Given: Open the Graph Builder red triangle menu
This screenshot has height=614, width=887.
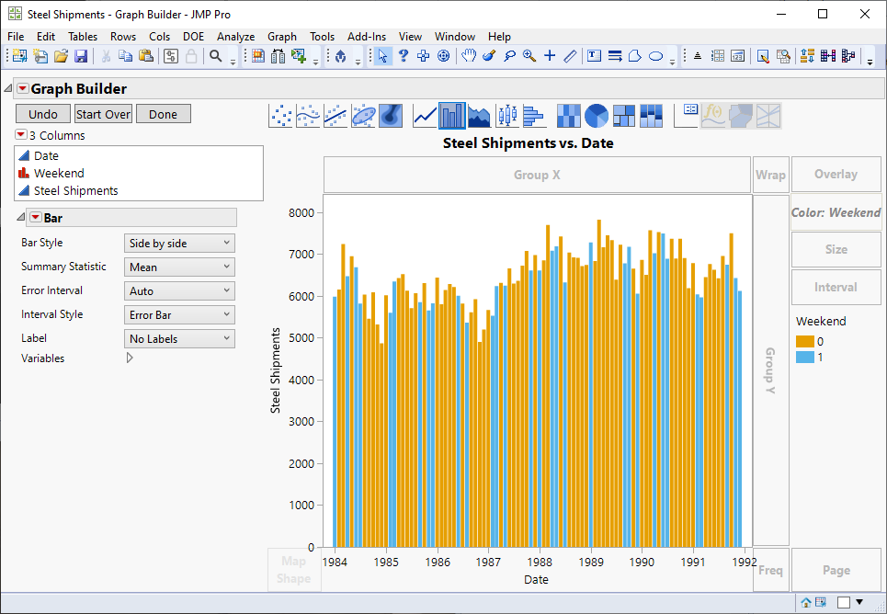Looking at the screenshot, I should point(21,87).
